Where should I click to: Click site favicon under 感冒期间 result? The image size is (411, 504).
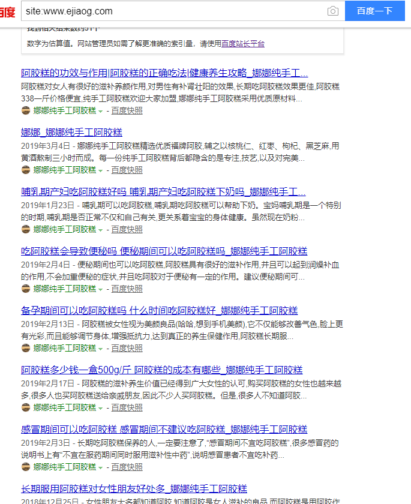point(26,467)
